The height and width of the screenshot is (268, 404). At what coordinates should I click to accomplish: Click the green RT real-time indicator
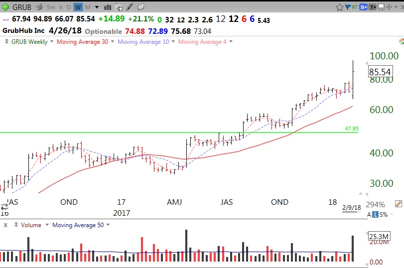coord(355,7)
